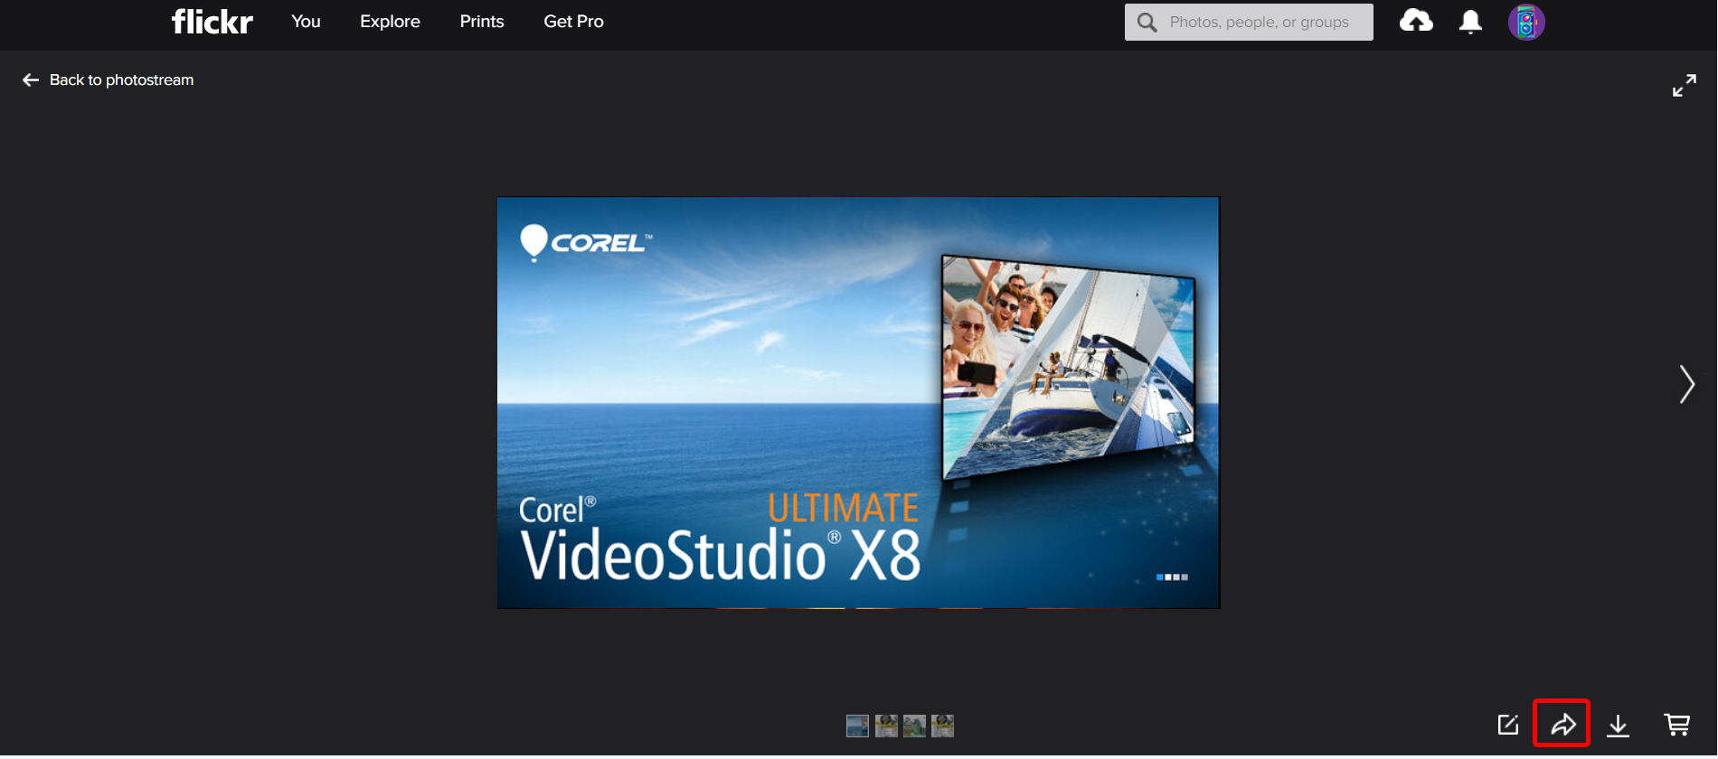The width and height of the screenshot is (1718, 759).
Task: Select the third filmstrip thumbnail
Action: [914, 726]
